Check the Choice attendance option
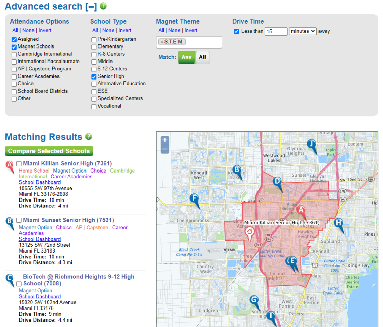The width and height of the screenshot is (383, 327). (x=14, y=84)
